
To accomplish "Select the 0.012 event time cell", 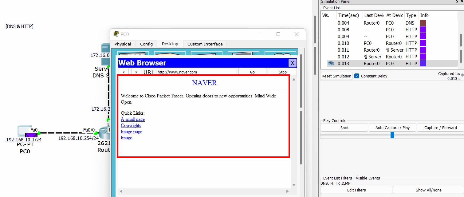I will 344,57.
